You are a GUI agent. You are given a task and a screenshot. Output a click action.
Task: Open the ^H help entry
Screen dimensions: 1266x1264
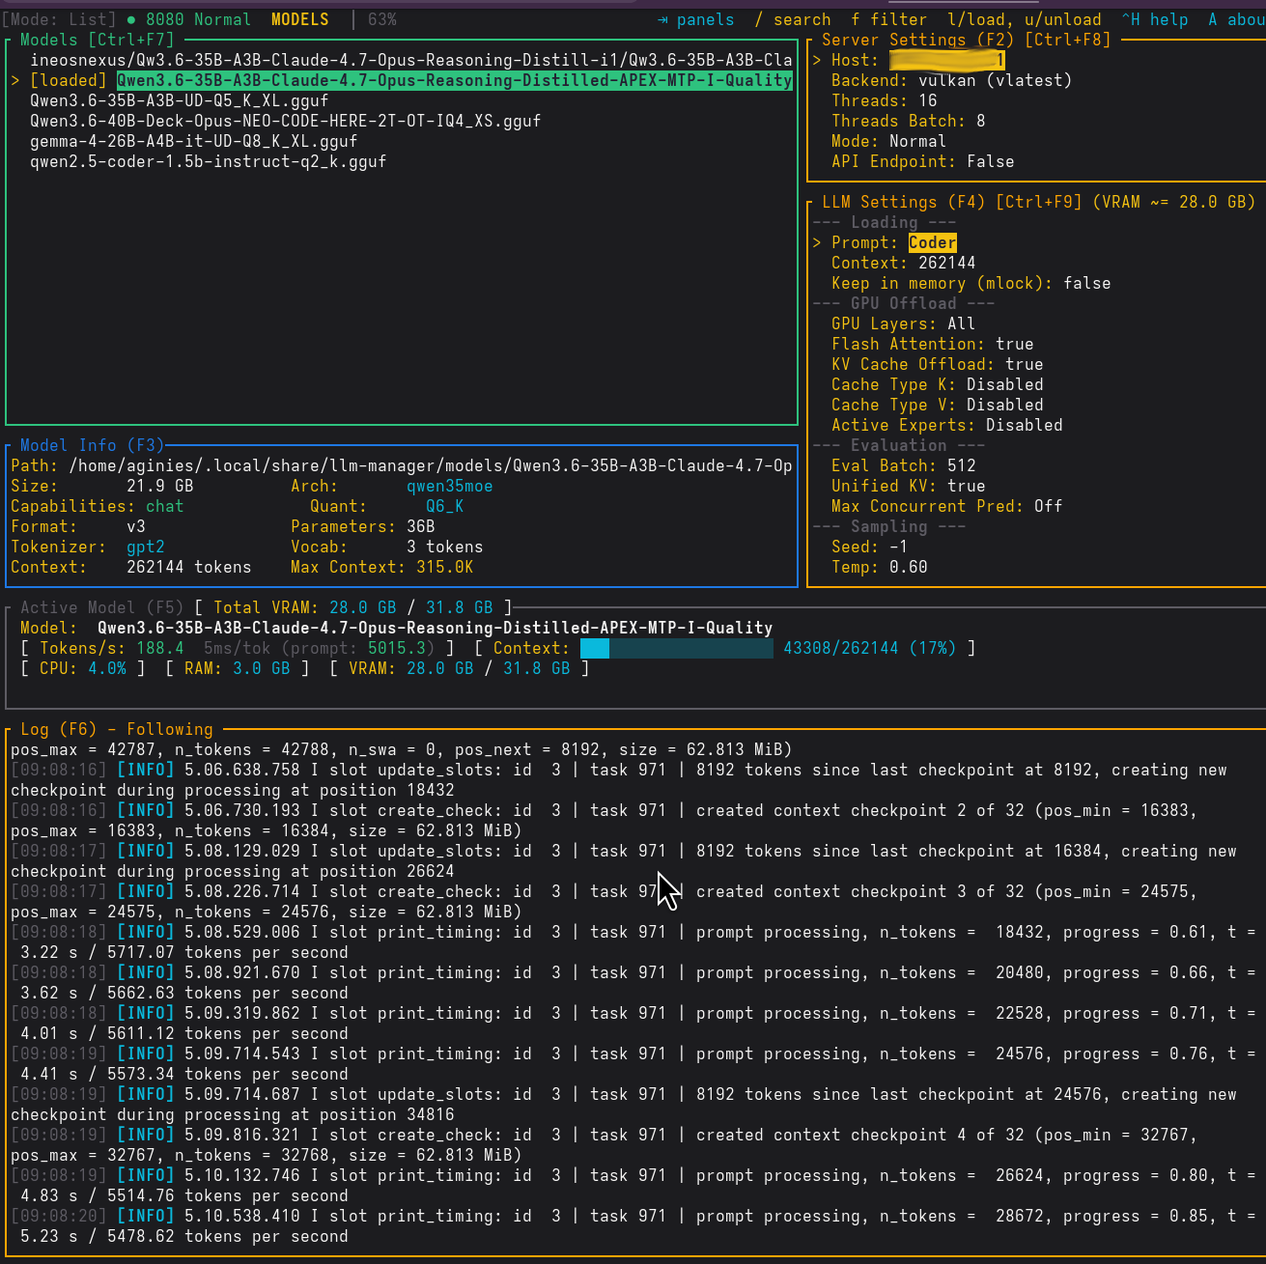pyautogui.click(x=1155, y=19)
